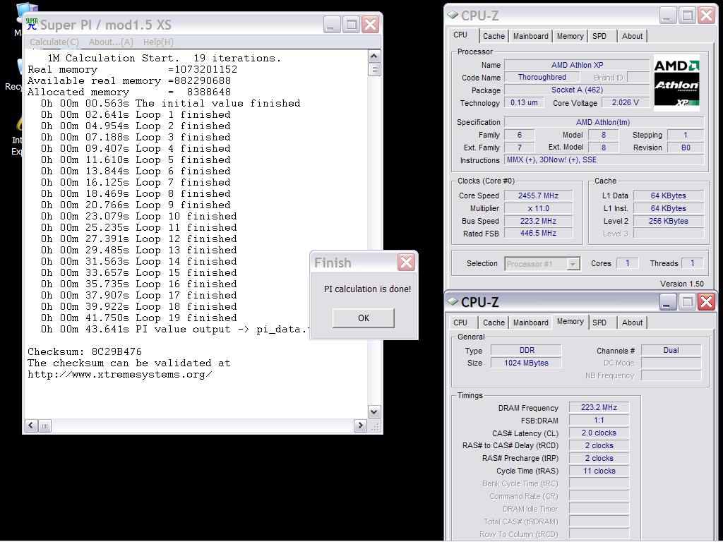Click Super PI vertical scrollbar up arrow
723x542 pixels.
(374, 56)
